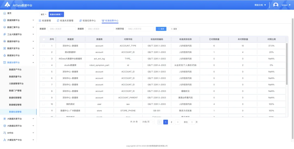Focus the 对照字段 search input

click(140, 29)
